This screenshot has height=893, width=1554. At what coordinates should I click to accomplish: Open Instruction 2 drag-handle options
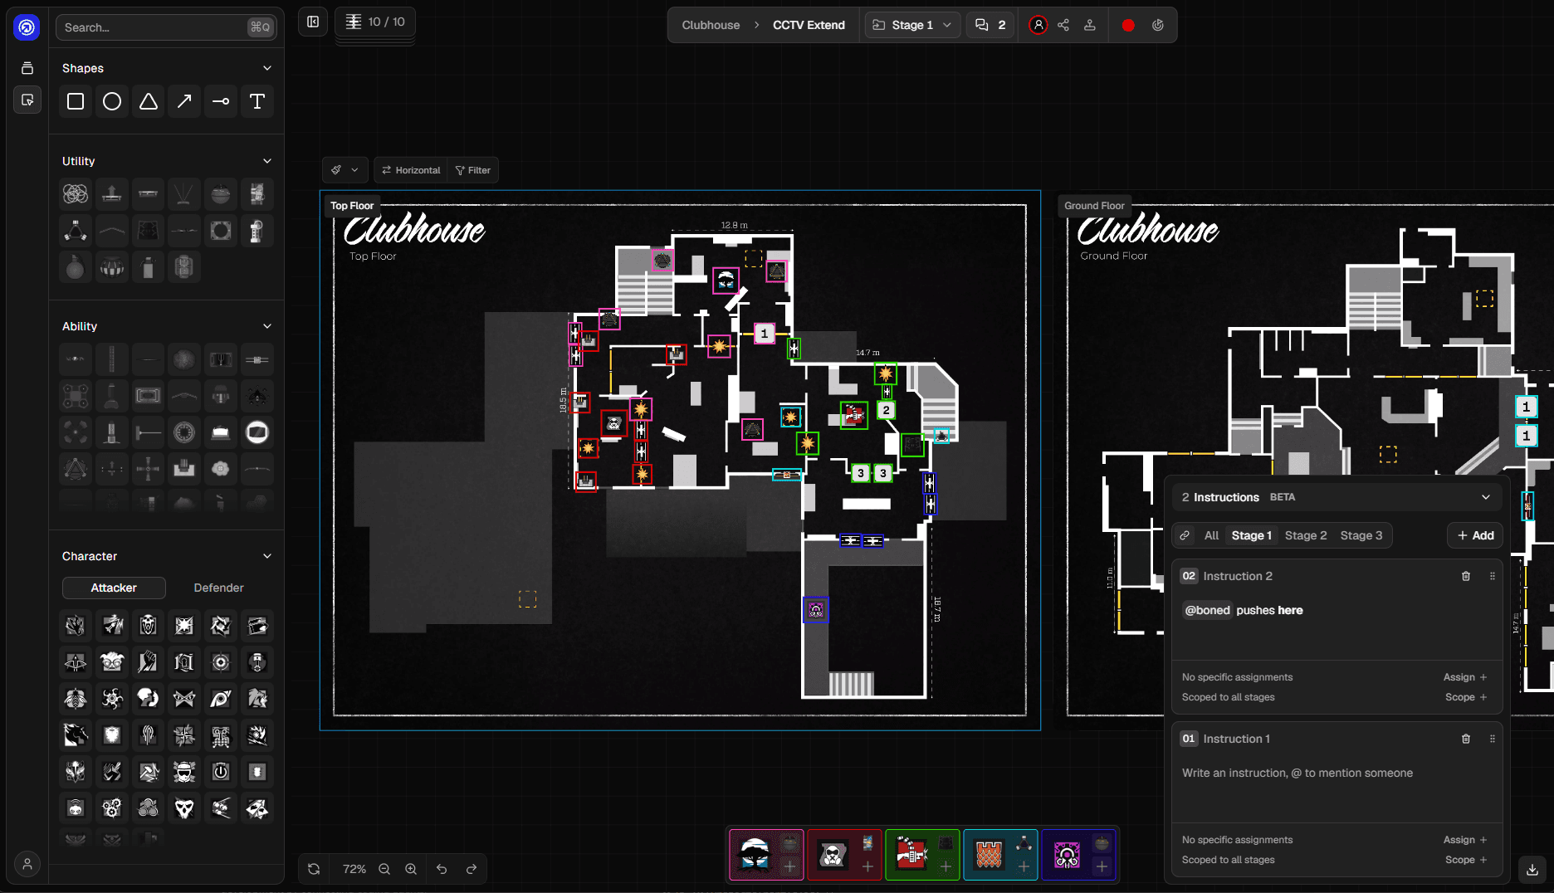coord(1493,576)
